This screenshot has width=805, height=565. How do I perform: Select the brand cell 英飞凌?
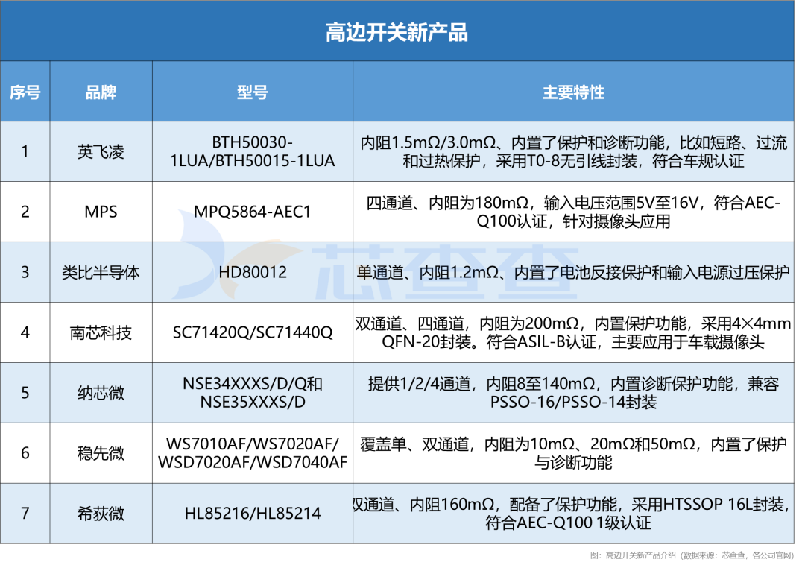101,152
